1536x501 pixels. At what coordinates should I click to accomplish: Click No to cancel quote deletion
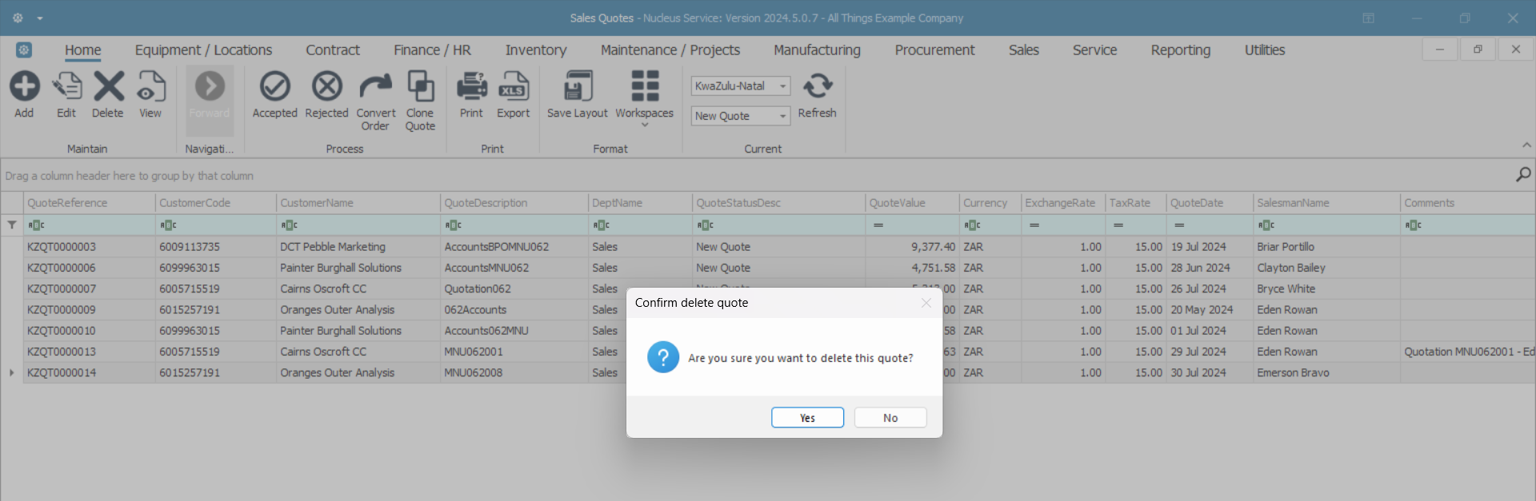890,418
